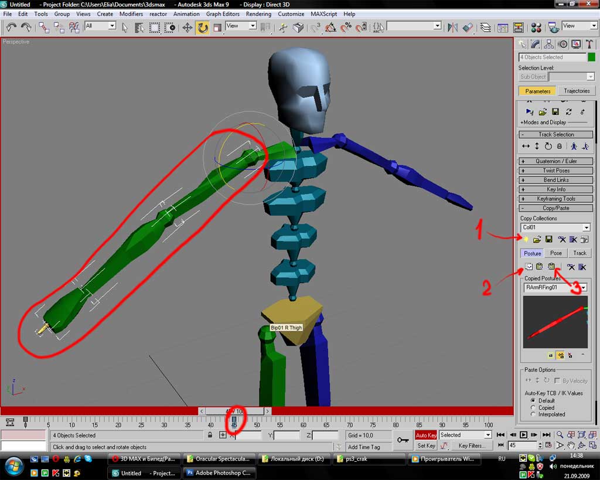Click the green object color swatch
Viewport: 600px width, 480px height.
pyautogui.click(x=592, y=57)
